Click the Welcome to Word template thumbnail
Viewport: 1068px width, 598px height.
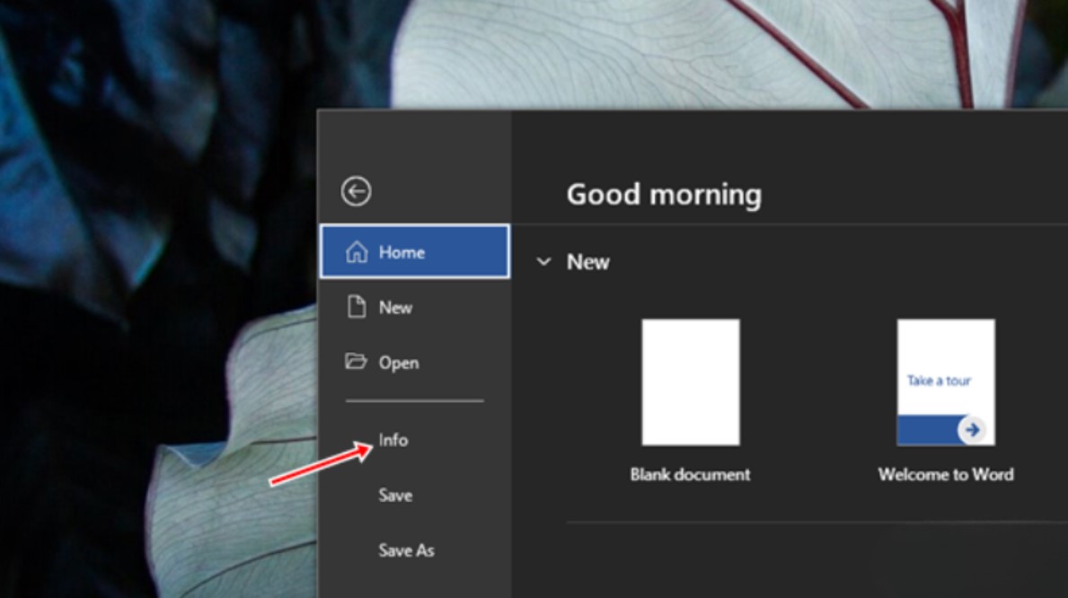coord(944,383)
